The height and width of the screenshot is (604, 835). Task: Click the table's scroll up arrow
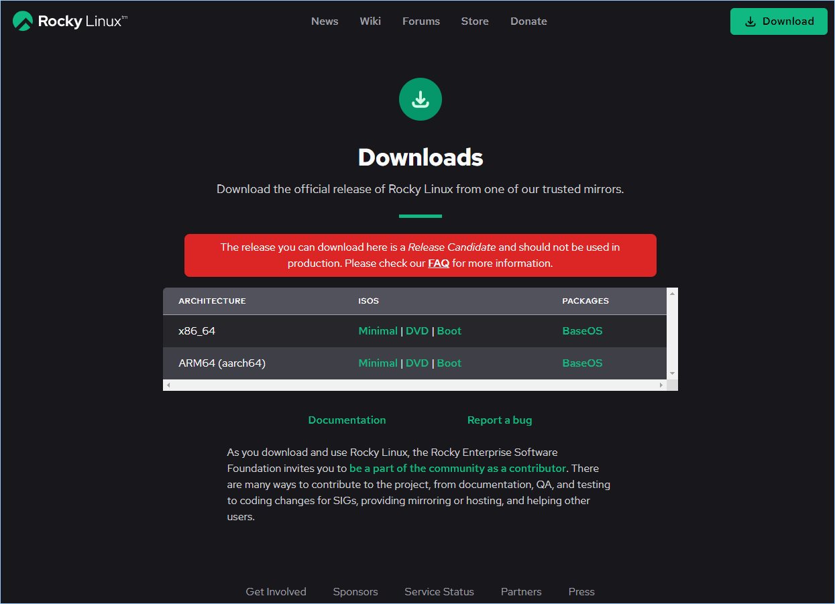point(673,293)
